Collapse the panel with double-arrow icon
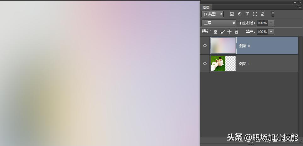 pyautogui.click(x=295, y=2)
